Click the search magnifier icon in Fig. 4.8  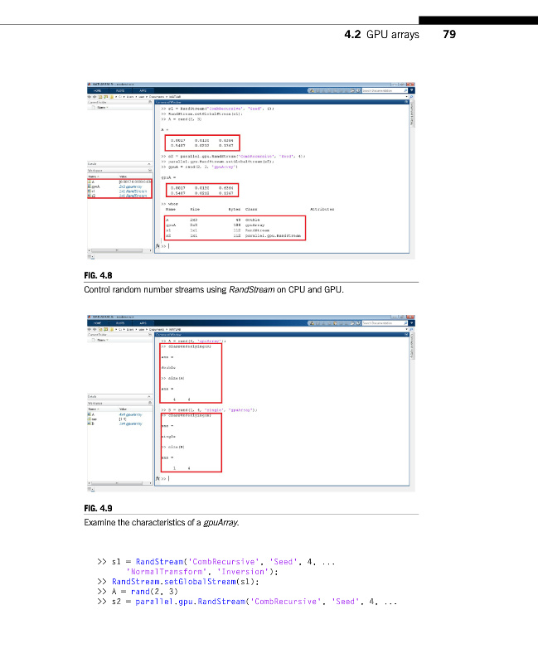407,90
